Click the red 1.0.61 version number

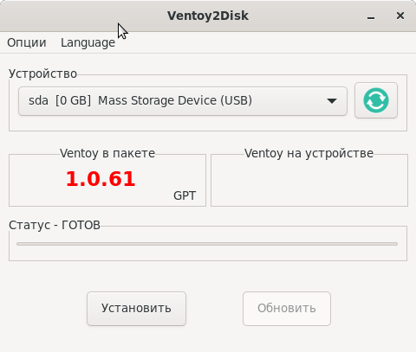[101, 179]
